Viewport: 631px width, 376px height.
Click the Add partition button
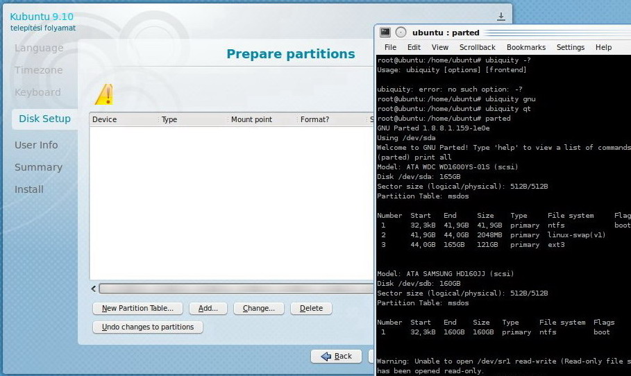click(208, 308)
